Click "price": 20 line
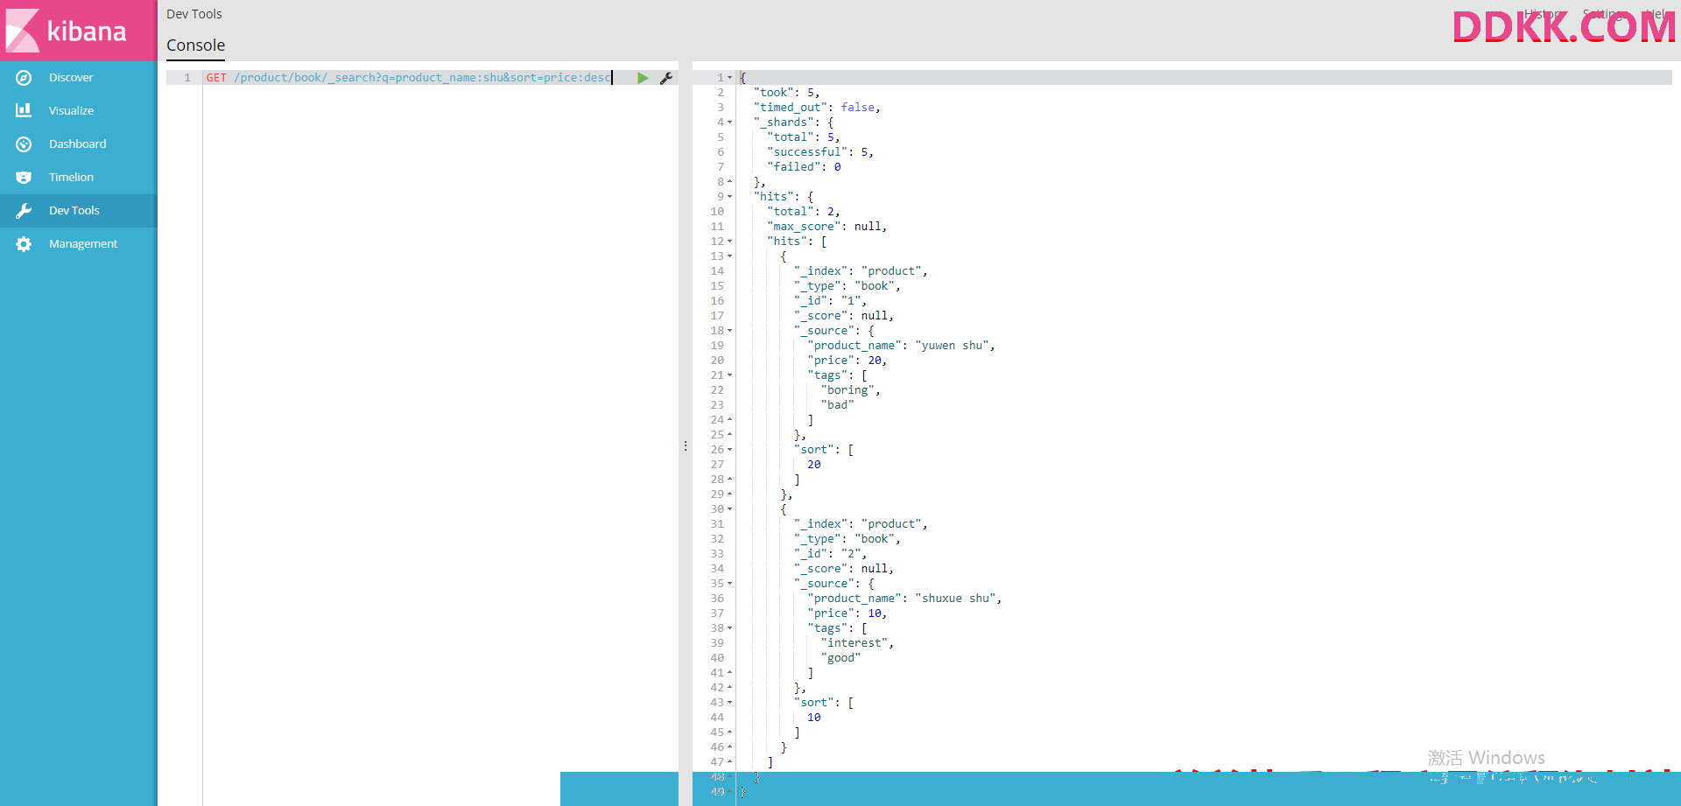The height and width of the screenshot is (806, 1681). click(x=848, y=361)
